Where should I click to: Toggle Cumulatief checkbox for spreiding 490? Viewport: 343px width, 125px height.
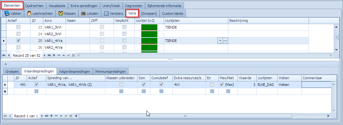[x=162, y=85]
